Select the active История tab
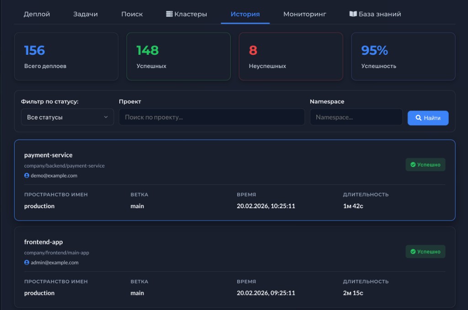The height and width of the screenshot is (310, 468). 245,14
